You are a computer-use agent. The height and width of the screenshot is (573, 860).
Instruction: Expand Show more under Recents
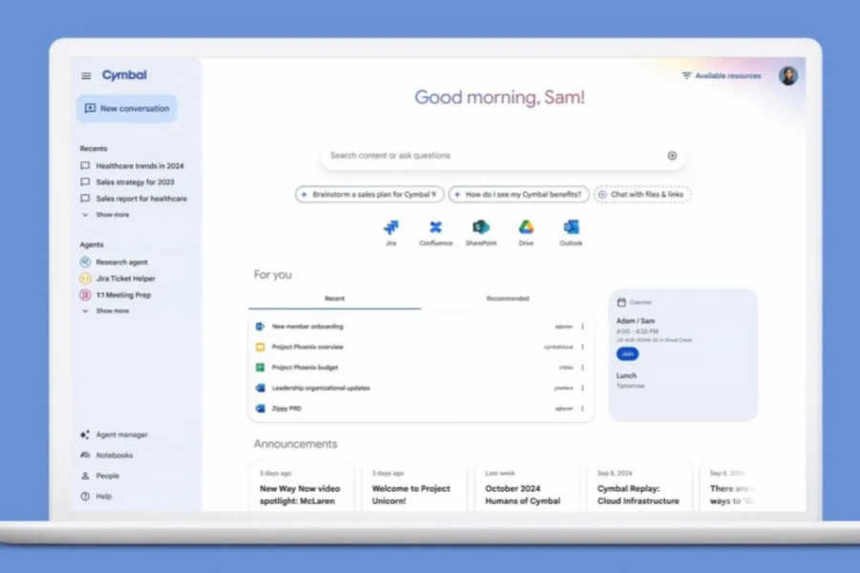point(106,215)
